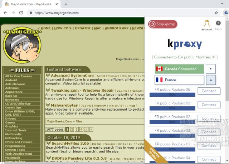The image size is (229, 164).
Task: Open Tweaking.com - Windows Repair link
Action: [x=82, y=90]
